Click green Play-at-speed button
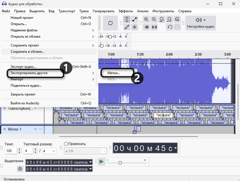The height and width of the screenshot is (181, 240). (x=102, y=162)
